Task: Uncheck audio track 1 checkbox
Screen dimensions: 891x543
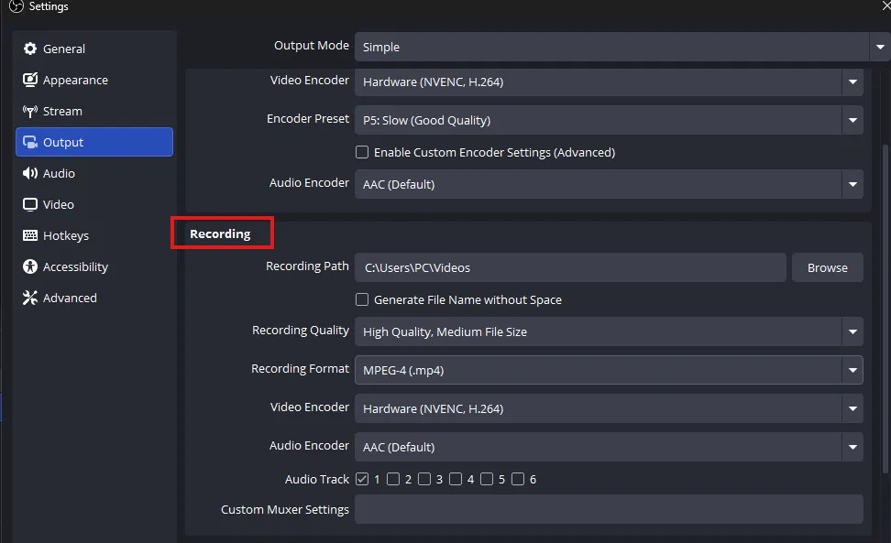Action: (x=362, y=479)
